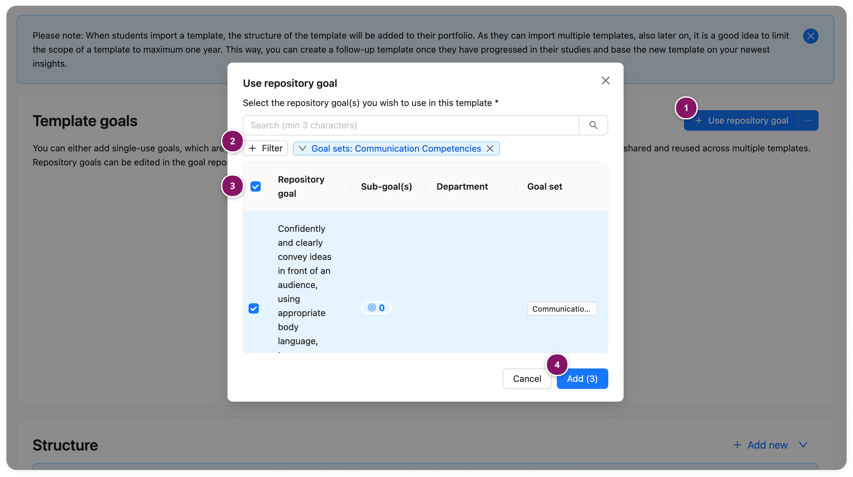Add the three selected goals
Viewport: 853px width, 477px height.
coord(582,378)
